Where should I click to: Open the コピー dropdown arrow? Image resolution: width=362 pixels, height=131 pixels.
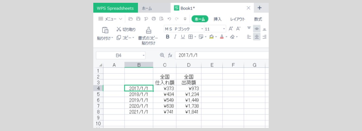click(133, 38)
